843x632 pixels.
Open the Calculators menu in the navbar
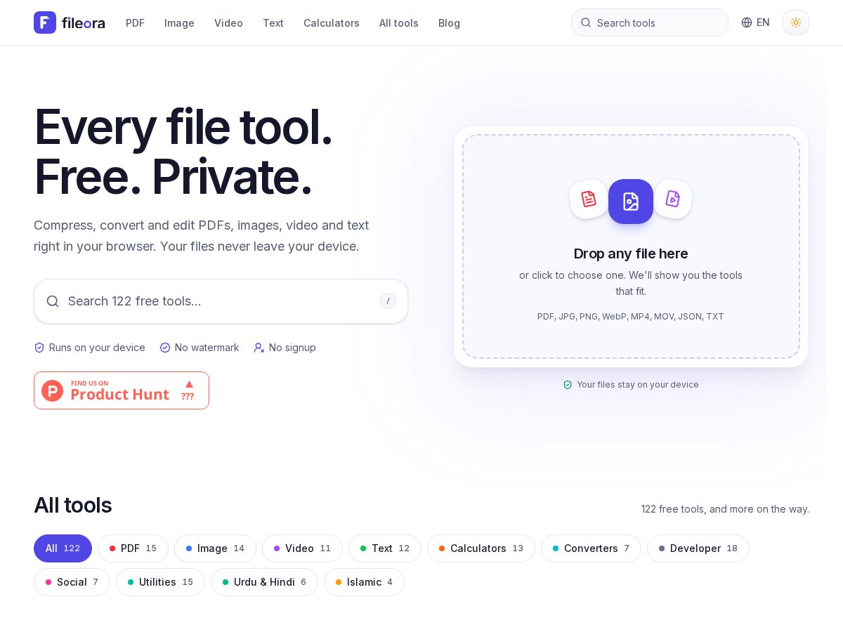point(332,23)
